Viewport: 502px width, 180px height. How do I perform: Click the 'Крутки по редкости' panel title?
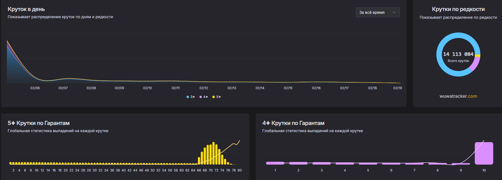tap(458, 9)
